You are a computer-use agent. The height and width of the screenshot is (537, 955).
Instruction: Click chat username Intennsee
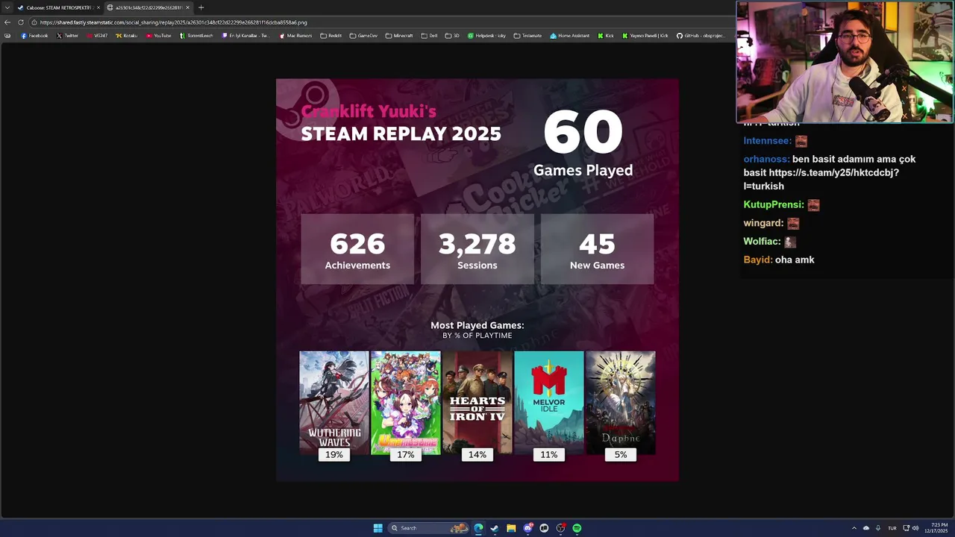point(767,141)
